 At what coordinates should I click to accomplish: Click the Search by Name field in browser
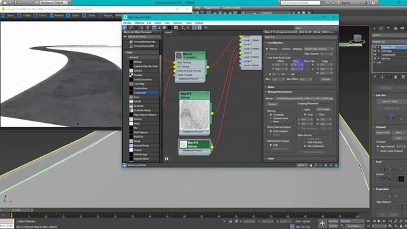tap(144, 37)
